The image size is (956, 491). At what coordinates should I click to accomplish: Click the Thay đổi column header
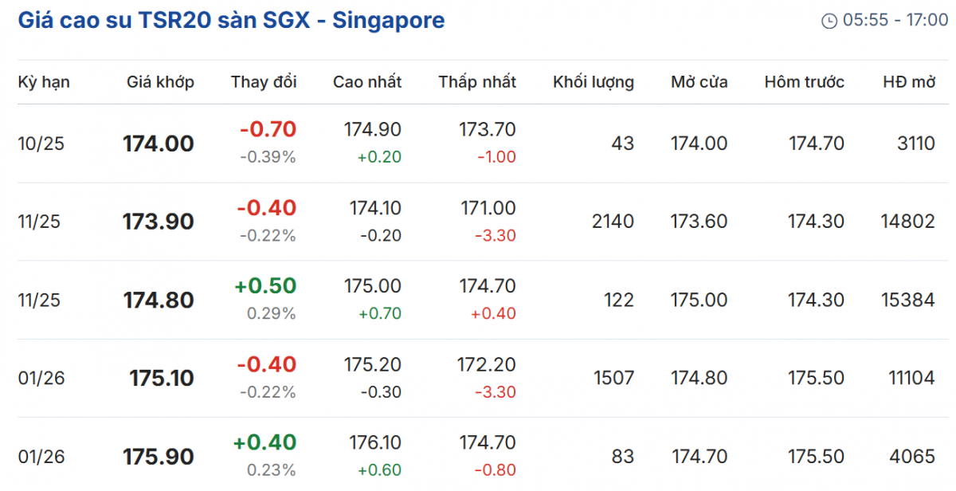pyautogui.click(x=264, y=82)
